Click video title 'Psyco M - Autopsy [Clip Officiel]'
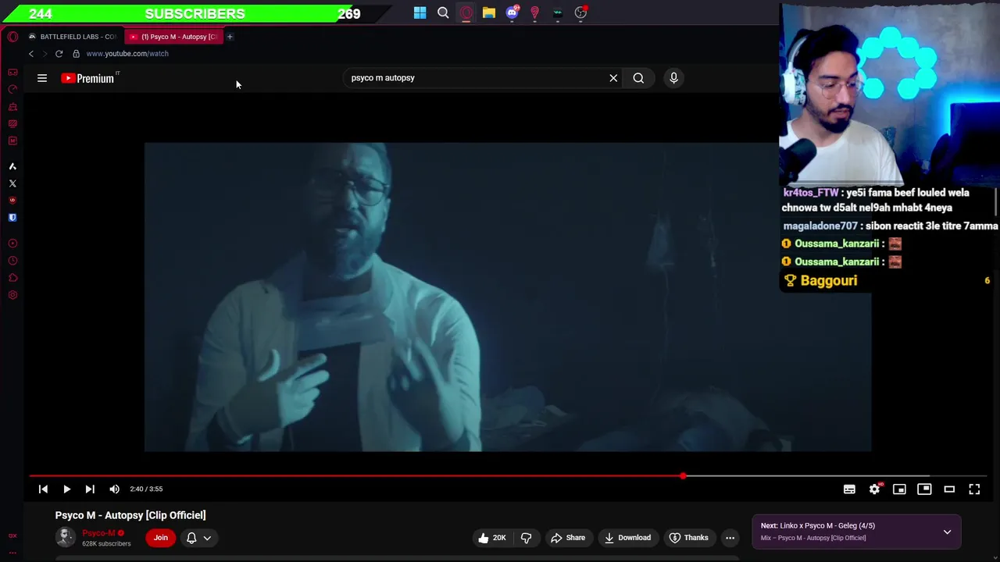This screenshot has width=1000, height=562. (x=130, y=515)
